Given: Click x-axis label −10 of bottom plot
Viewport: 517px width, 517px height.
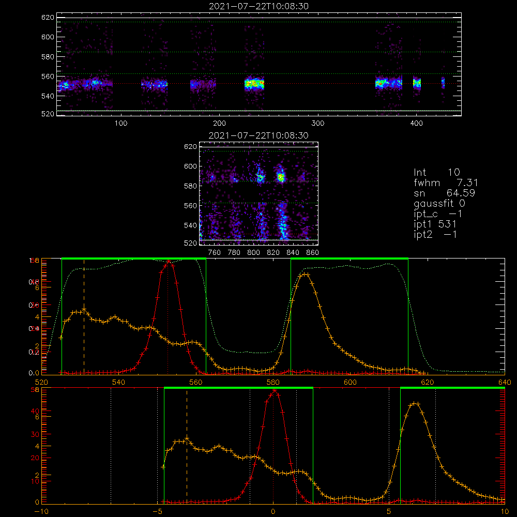Looking at the screenshot, I should click(x=41, y=512).
